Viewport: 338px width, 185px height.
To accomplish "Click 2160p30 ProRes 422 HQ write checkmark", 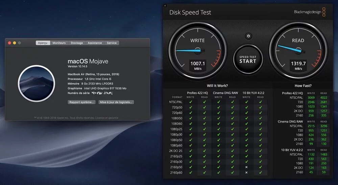I will coord(191,161).
